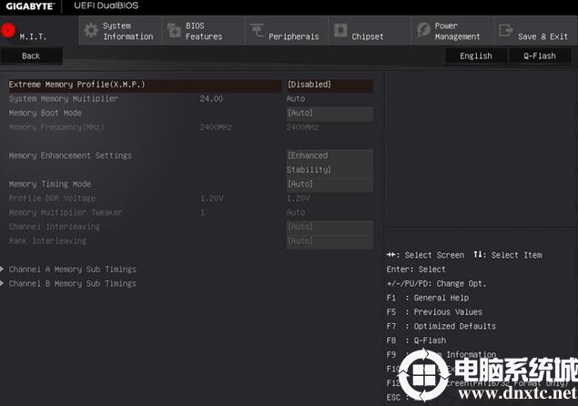Select the Profile DDR Voltage label
The image size is (578, 406).
(x=52, y=198)
